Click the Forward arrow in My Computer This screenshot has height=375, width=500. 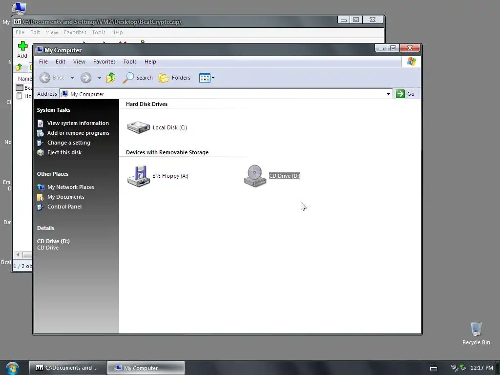86,78
